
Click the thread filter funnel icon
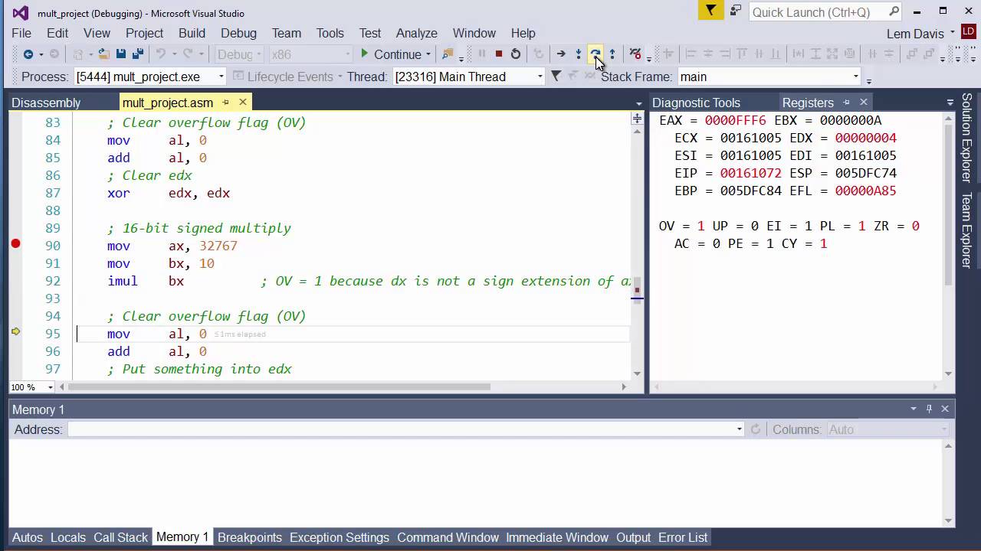(x=556, y=76)
